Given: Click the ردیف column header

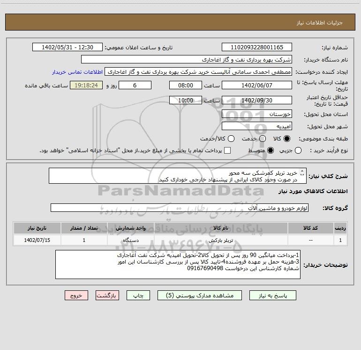Looking at the screenshot, I should point(340,228).
